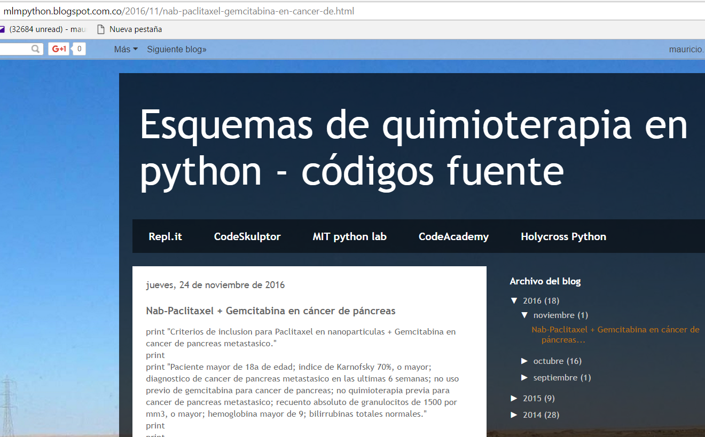705x437 pixels.
Task: Open the Más dropdown
Action: [125, 49]
